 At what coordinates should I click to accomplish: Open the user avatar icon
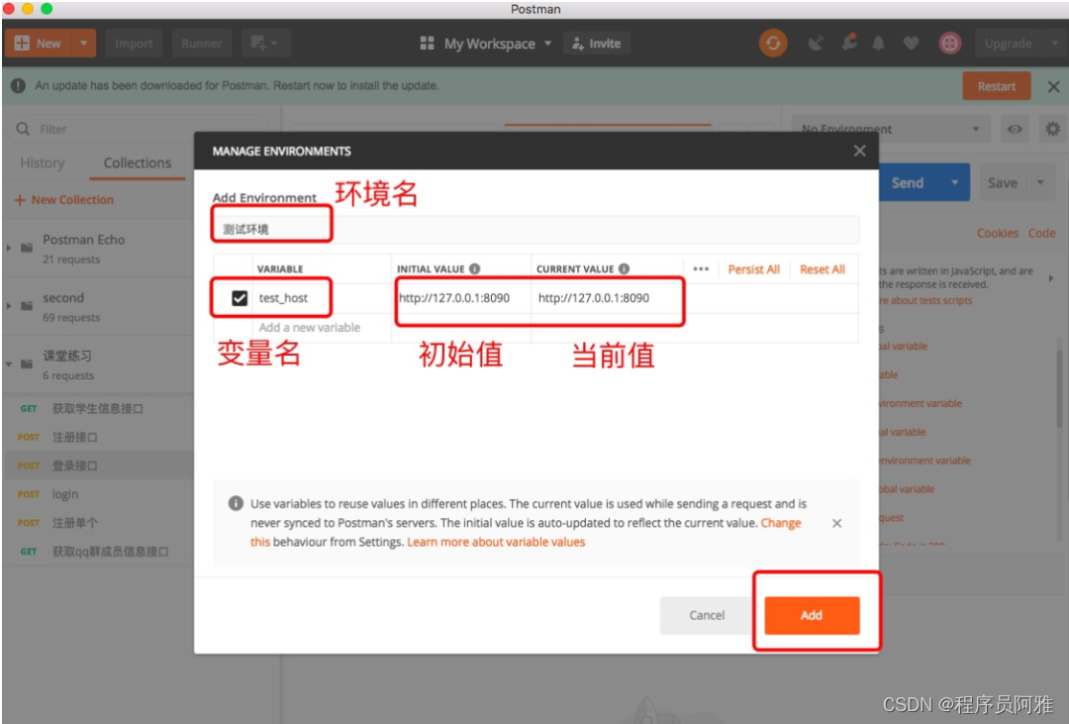click(949, 44)
